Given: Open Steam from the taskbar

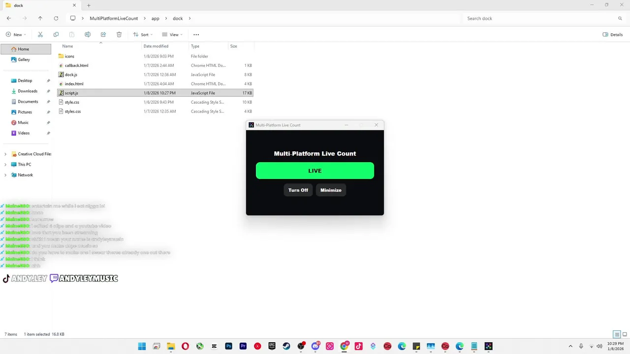Looking at the screenshot, I should [x=286, y=346].
